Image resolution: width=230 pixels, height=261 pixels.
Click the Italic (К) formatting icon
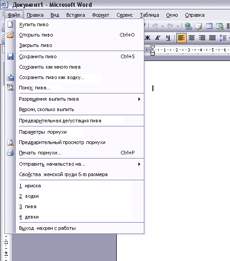[157, 38]
